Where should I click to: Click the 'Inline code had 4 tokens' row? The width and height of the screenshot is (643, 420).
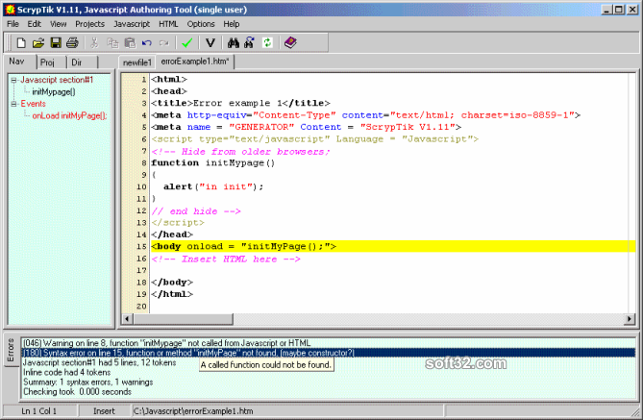coord(67,372)
